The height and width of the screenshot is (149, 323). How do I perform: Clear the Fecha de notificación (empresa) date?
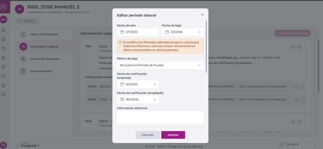(x=155, y=84)
